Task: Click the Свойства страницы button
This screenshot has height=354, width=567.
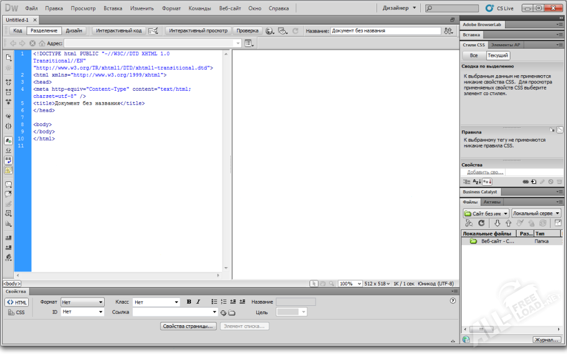Action: pyautogui.click(x=188, y=326)
